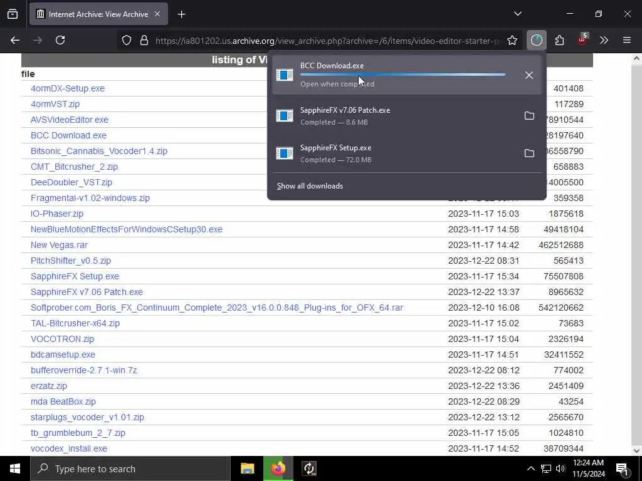Open tracking protection shield icon

point(127,40)
